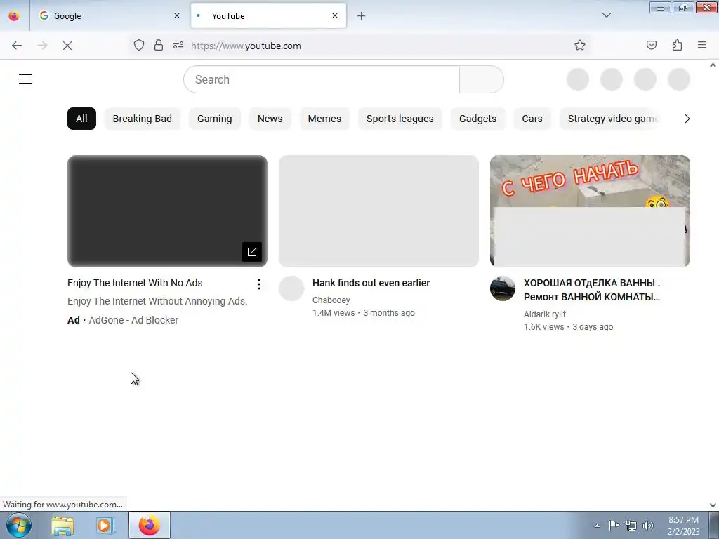Select the Memes chip

click(x=324, y=119)
